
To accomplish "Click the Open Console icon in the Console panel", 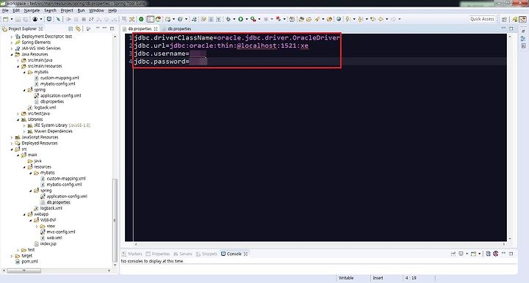I will tap(474, 254).
